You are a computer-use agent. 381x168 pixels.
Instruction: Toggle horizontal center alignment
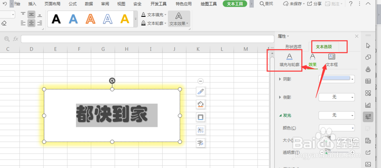(x=31, y=23)
